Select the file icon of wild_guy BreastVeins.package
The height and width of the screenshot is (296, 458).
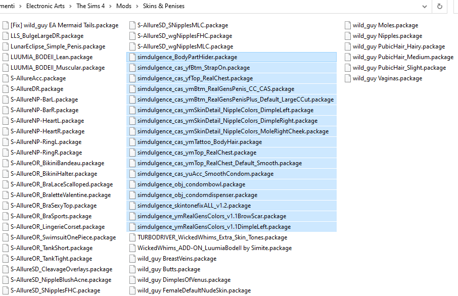tap(132, 259)
